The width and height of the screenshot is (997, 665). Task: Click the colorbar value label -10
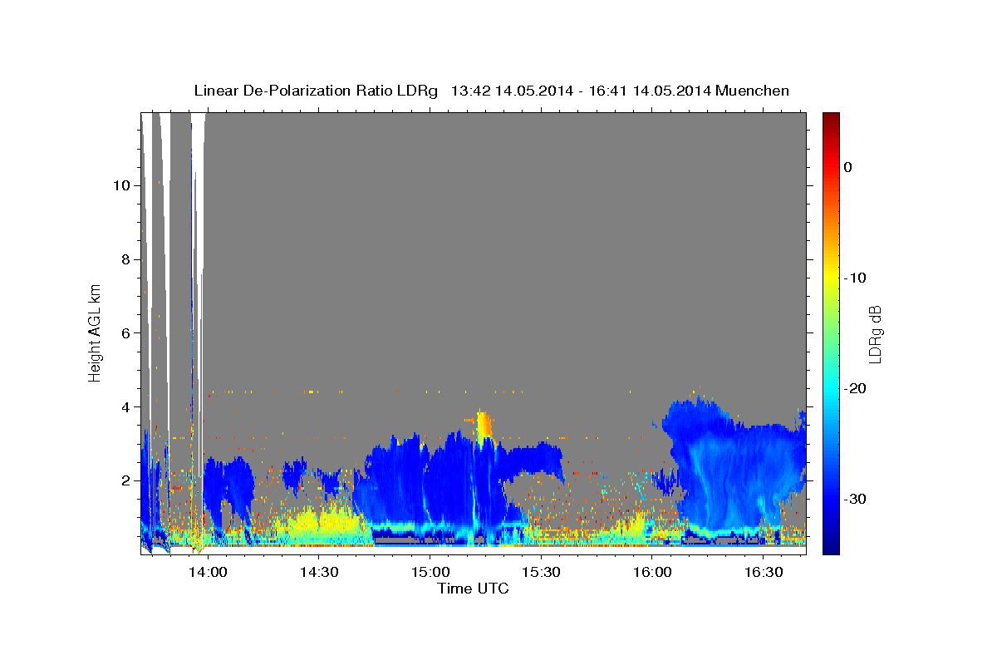856,278
